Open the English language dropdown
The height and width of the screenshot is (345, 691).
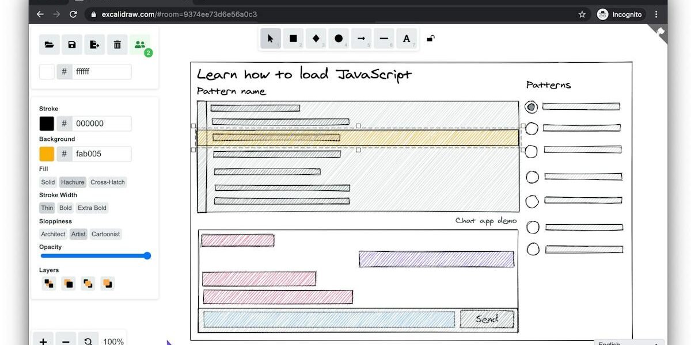click(x=629, y=343)
